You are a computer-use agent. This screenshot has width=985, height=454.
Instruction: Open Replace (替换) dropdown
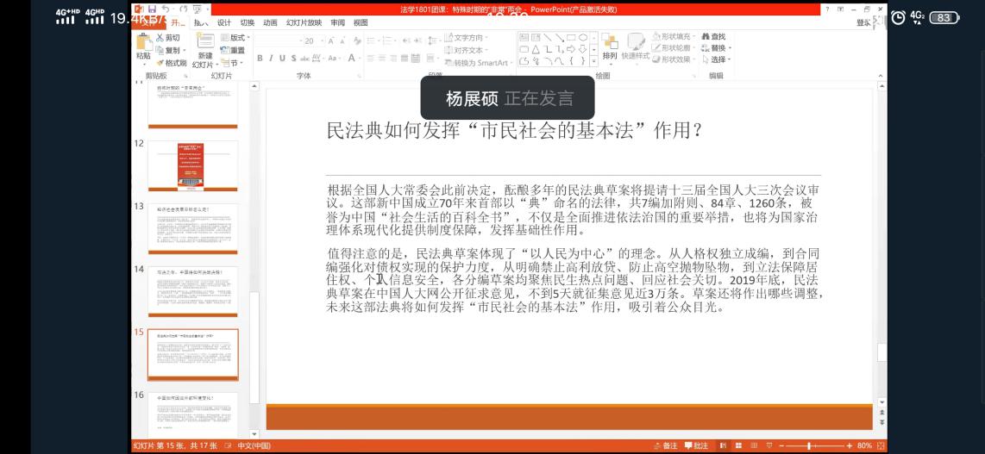(716, 48)
